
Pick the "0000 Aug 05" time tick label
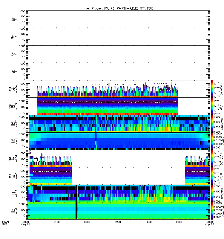26,223
